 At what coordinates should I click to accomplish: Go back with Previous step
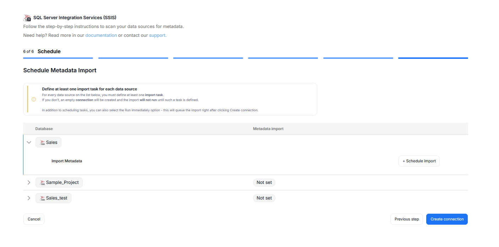coord(406,219)
